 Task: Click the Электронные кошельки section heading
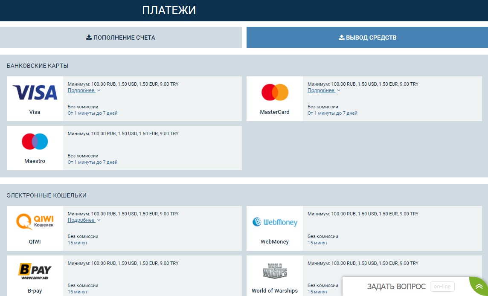46,195
